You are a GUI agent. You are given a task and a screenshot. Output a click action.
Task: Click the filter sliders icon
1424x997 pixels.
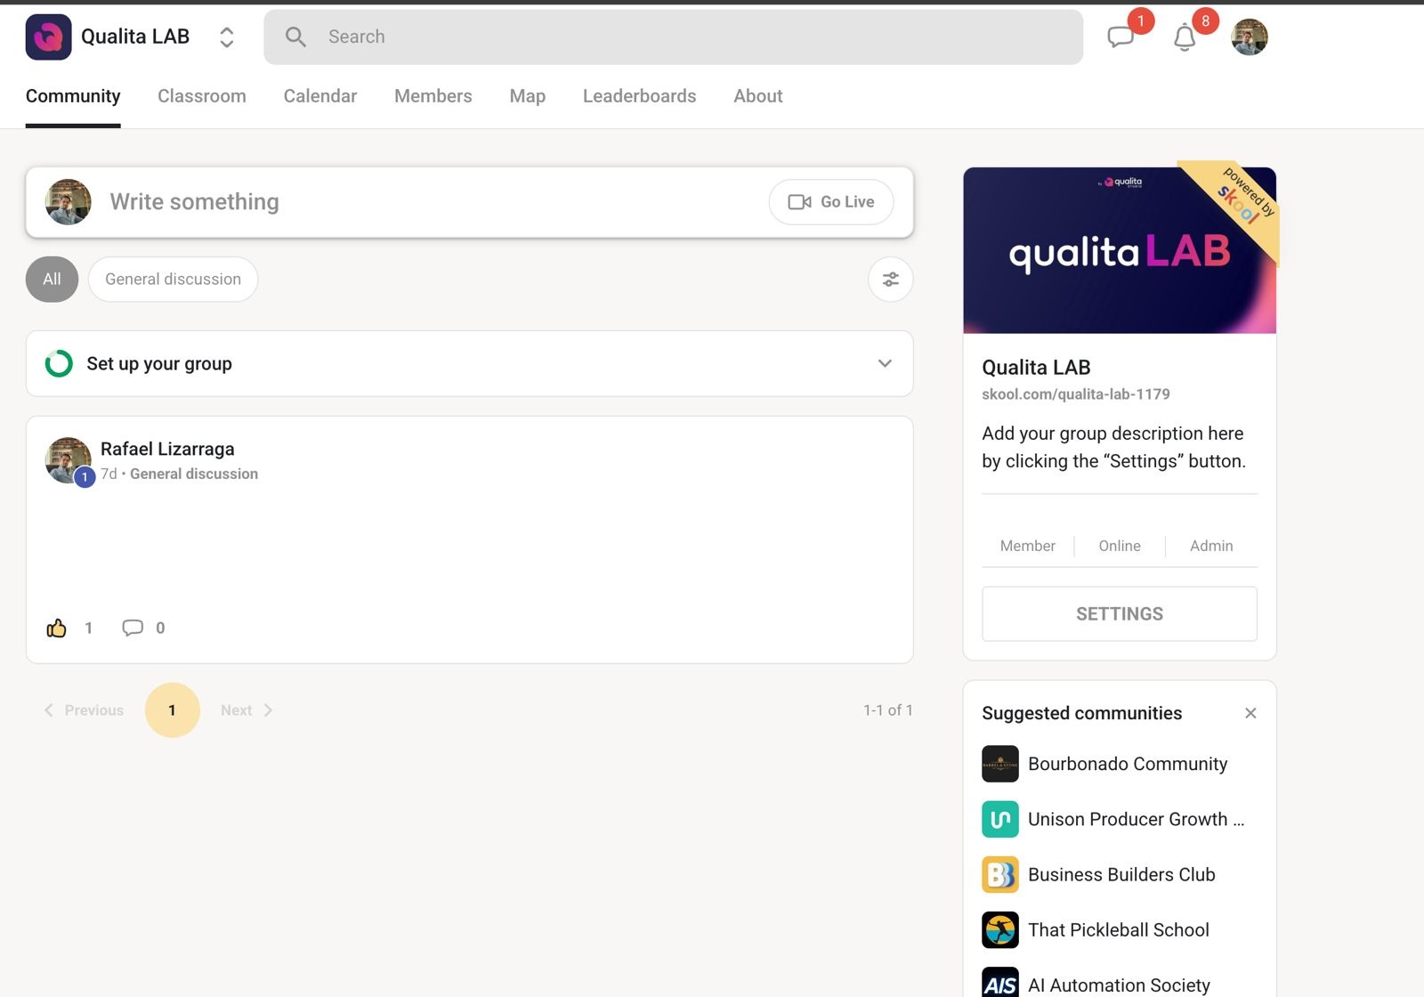point(890,280)
